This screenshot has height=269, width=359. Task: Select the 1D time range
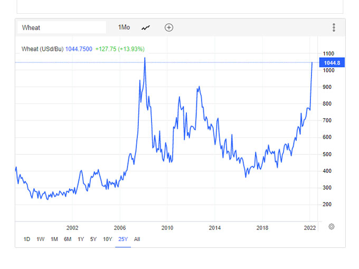click(27, 239)
